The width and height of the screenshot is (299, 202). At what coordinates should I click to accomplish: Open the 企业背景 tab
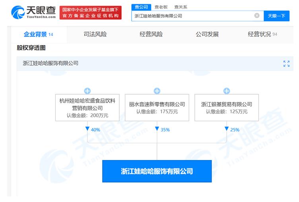click(39, 34)
